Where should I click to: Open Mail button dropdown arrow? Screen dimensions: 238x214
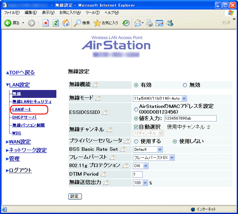pyautogui.click(x=143, y=23)
